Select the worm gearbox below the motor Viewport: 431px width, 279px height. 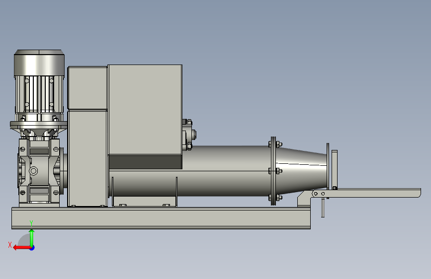tap(39, 171)
